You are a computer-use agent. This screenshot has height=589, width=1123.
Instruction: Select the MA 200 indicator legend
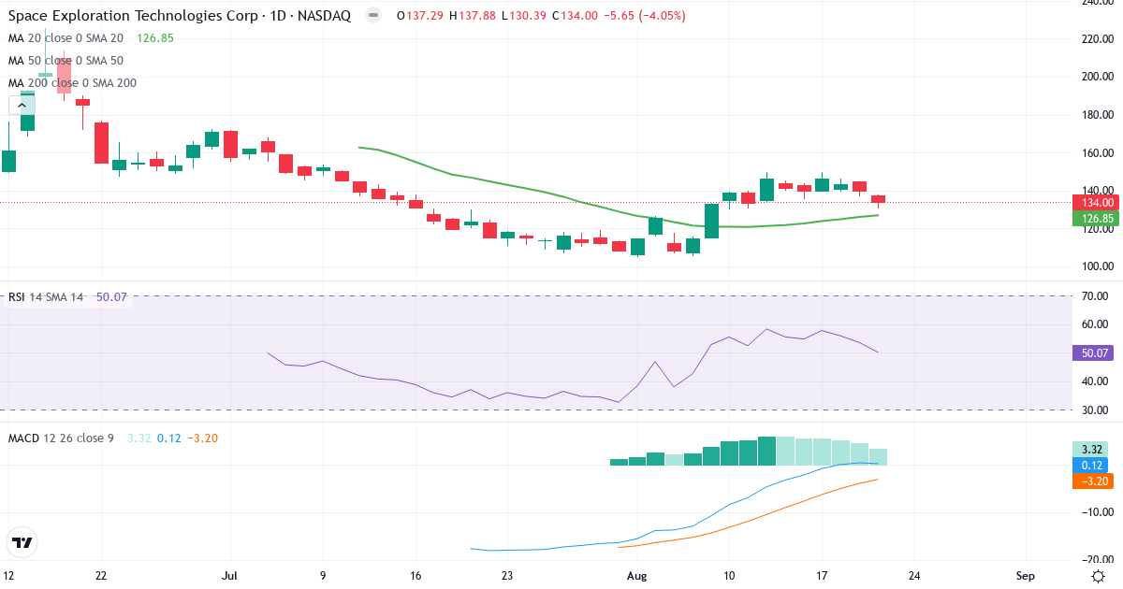pyautogui.click(x=72, y=83)
